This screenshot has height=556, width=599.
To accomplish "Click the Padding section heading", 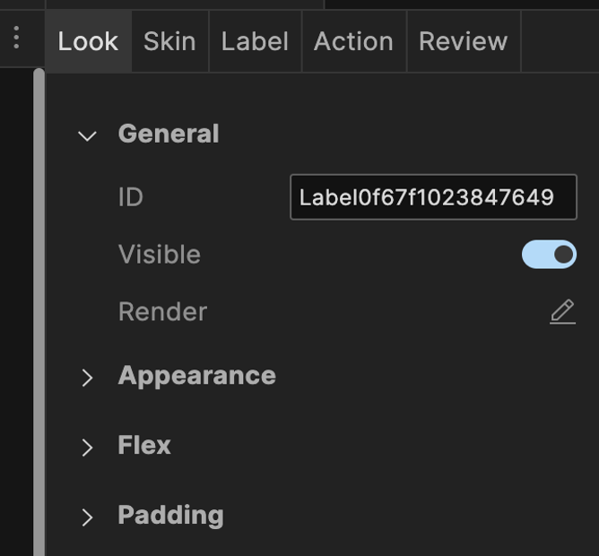I will tap(170, 515).
